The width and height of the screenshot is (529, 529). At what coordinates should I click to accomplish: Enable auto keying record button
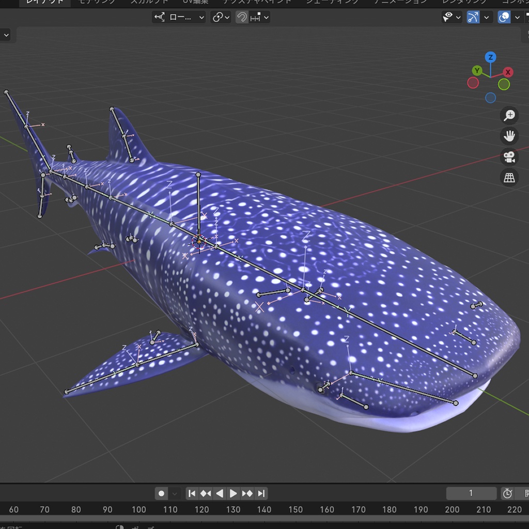coord(161,493)
